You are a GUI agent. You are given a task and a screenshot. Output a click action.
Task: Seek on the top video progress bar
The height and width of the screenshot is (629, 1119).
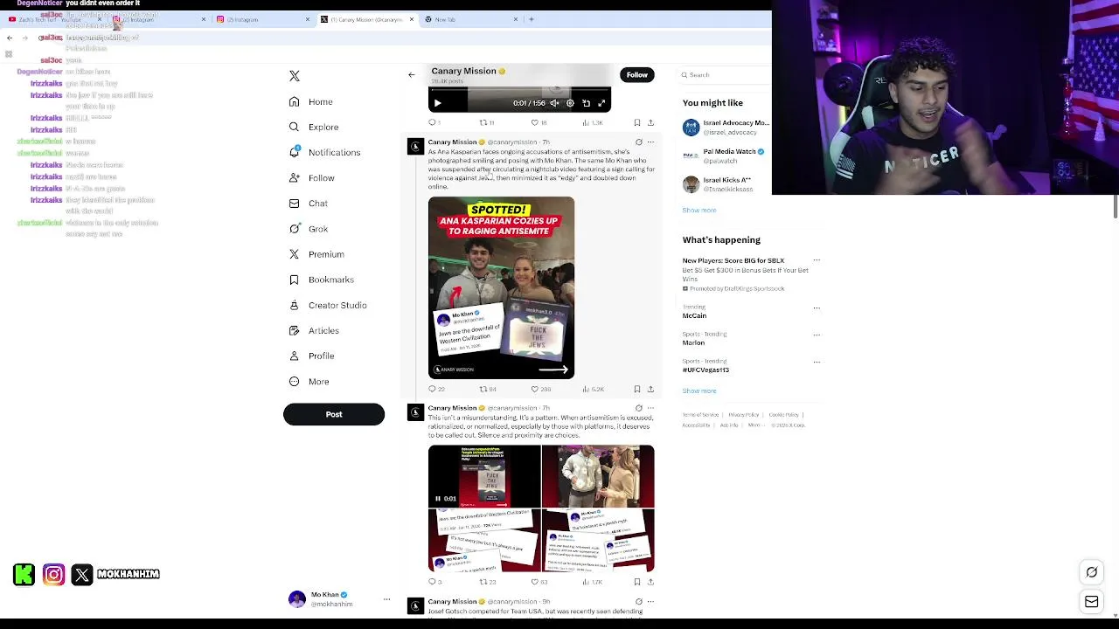[x=519, y=90]
